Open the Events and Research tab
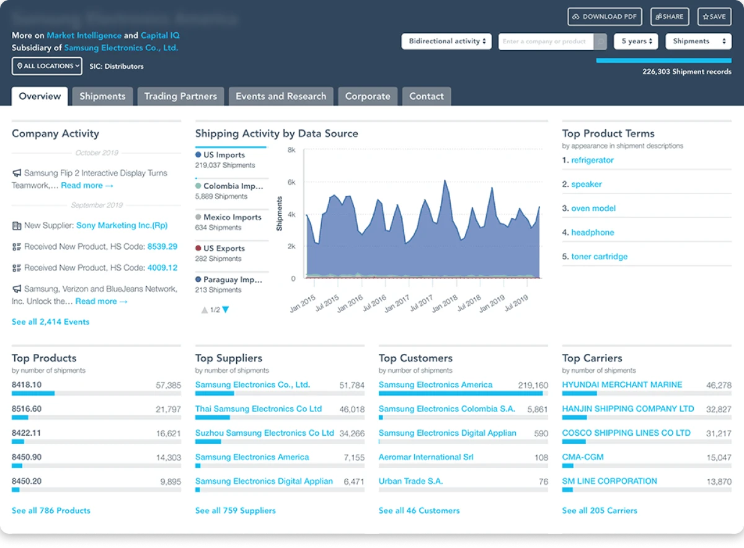744x548 pixels. click(x=281, y=96)
